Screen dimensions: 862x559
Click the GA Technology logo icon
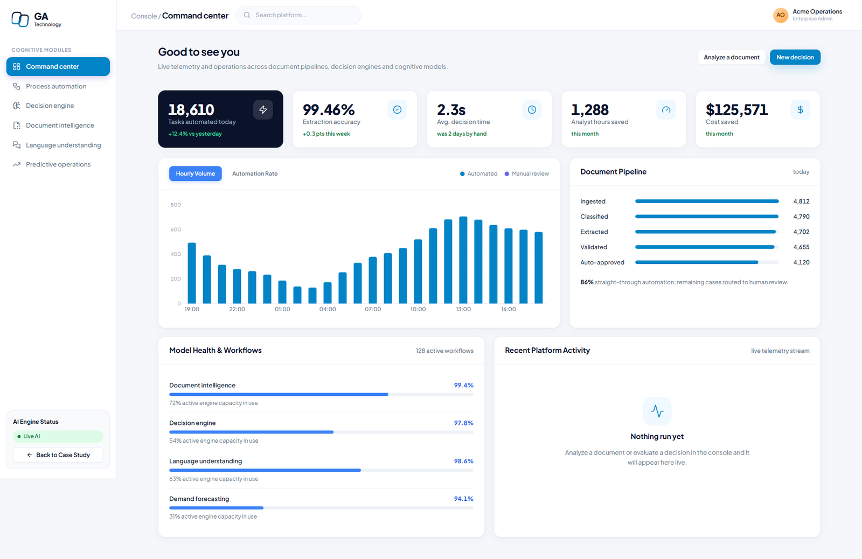click(20, 19)
